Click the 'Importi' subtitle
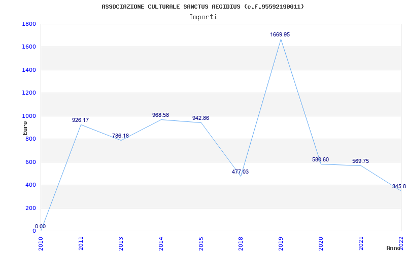Screen dimensions: 406x253 (203, 17)
